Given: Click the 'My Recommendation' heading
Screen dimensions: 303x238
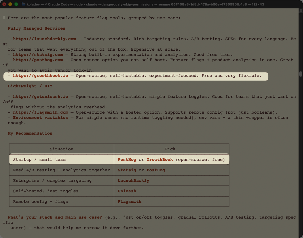Looking at the screenshot, I should (x=30, y=133).
